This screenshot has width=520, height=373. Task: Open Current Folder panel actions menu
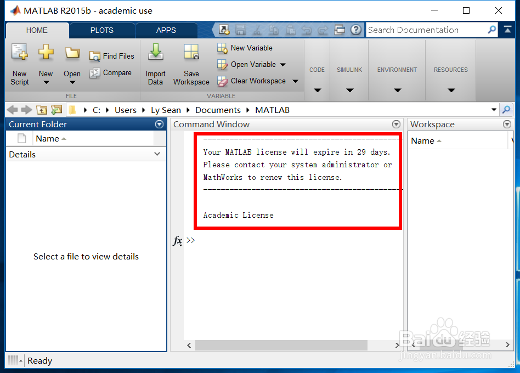(x=159, y=125)
